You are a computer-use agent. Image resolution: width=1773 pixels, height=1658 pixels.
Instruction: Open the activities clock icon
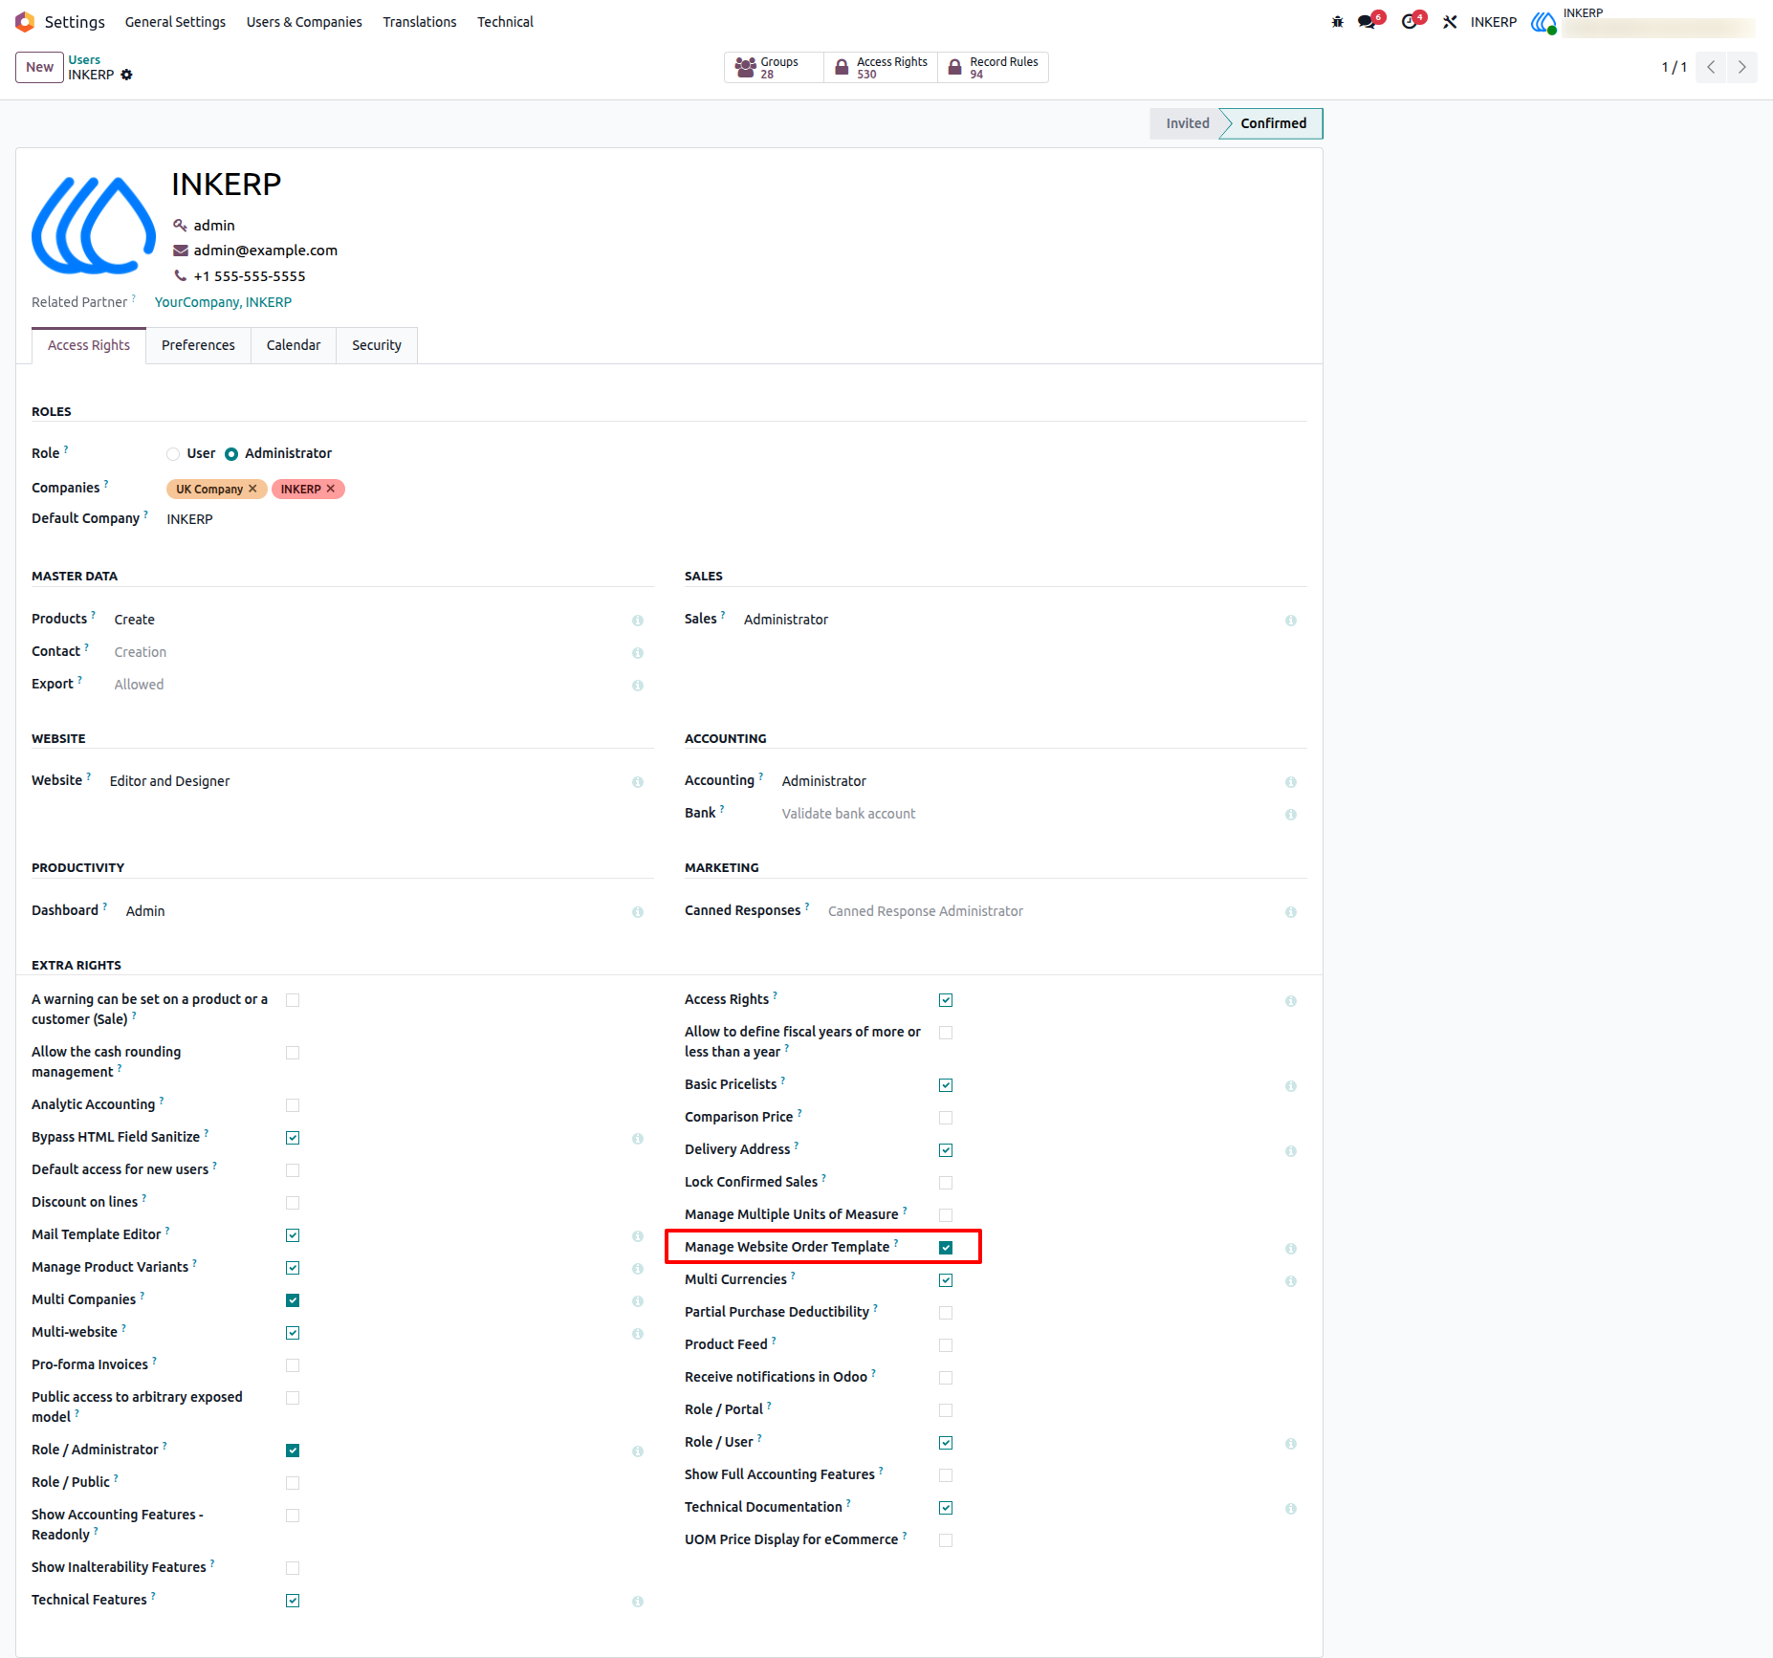pos(1410,22)
